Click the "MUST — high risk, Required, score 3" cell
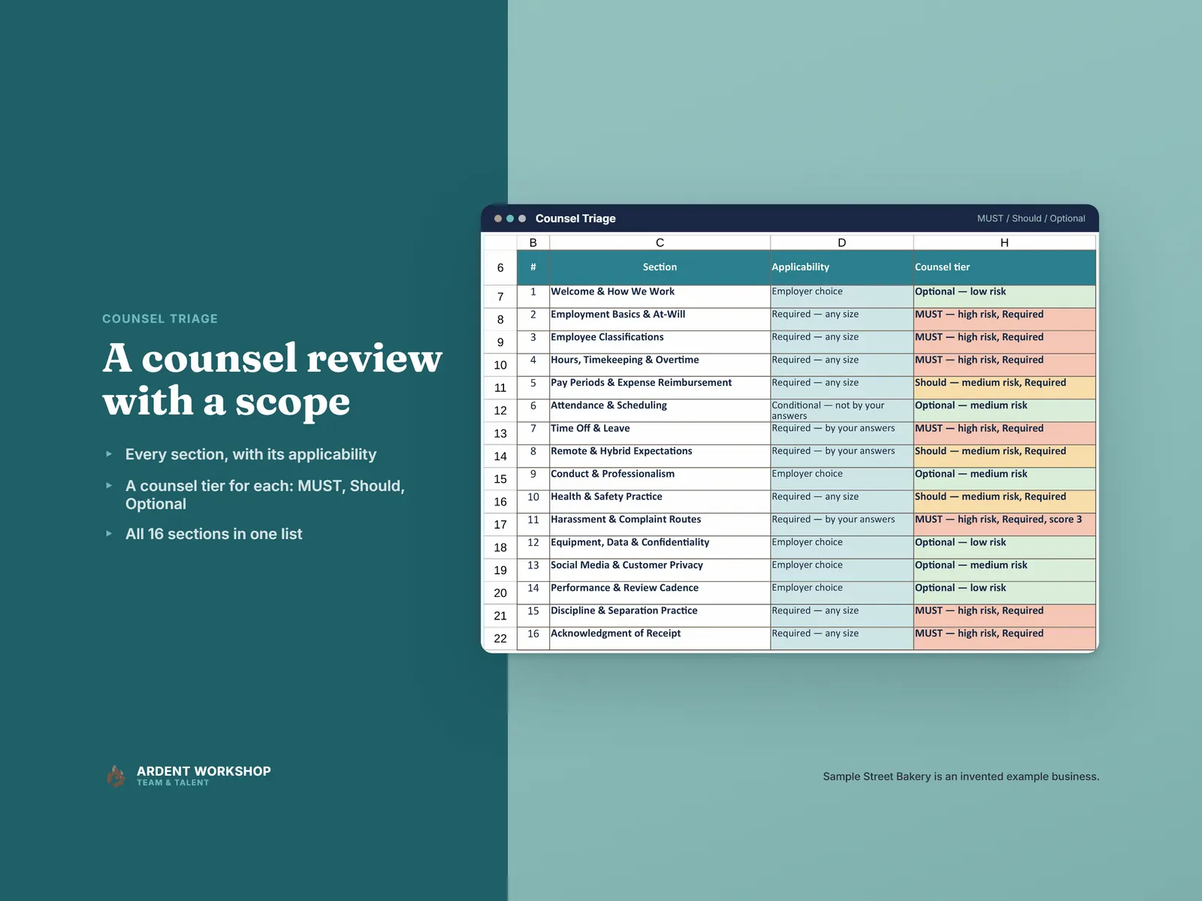The height and width of the screenshot is (901, 1202). click(x=1004, y=524)
